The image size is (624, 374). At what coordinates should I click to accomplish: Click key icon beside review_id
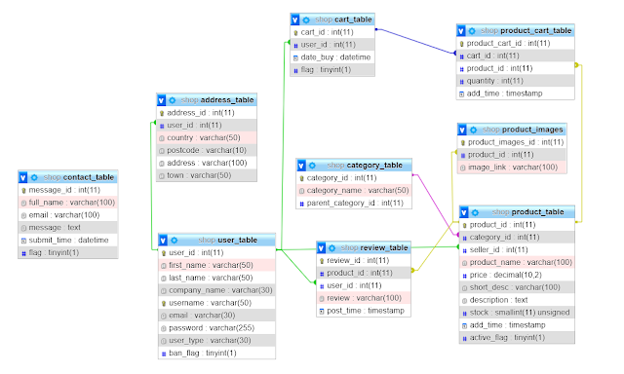[322, 261]
